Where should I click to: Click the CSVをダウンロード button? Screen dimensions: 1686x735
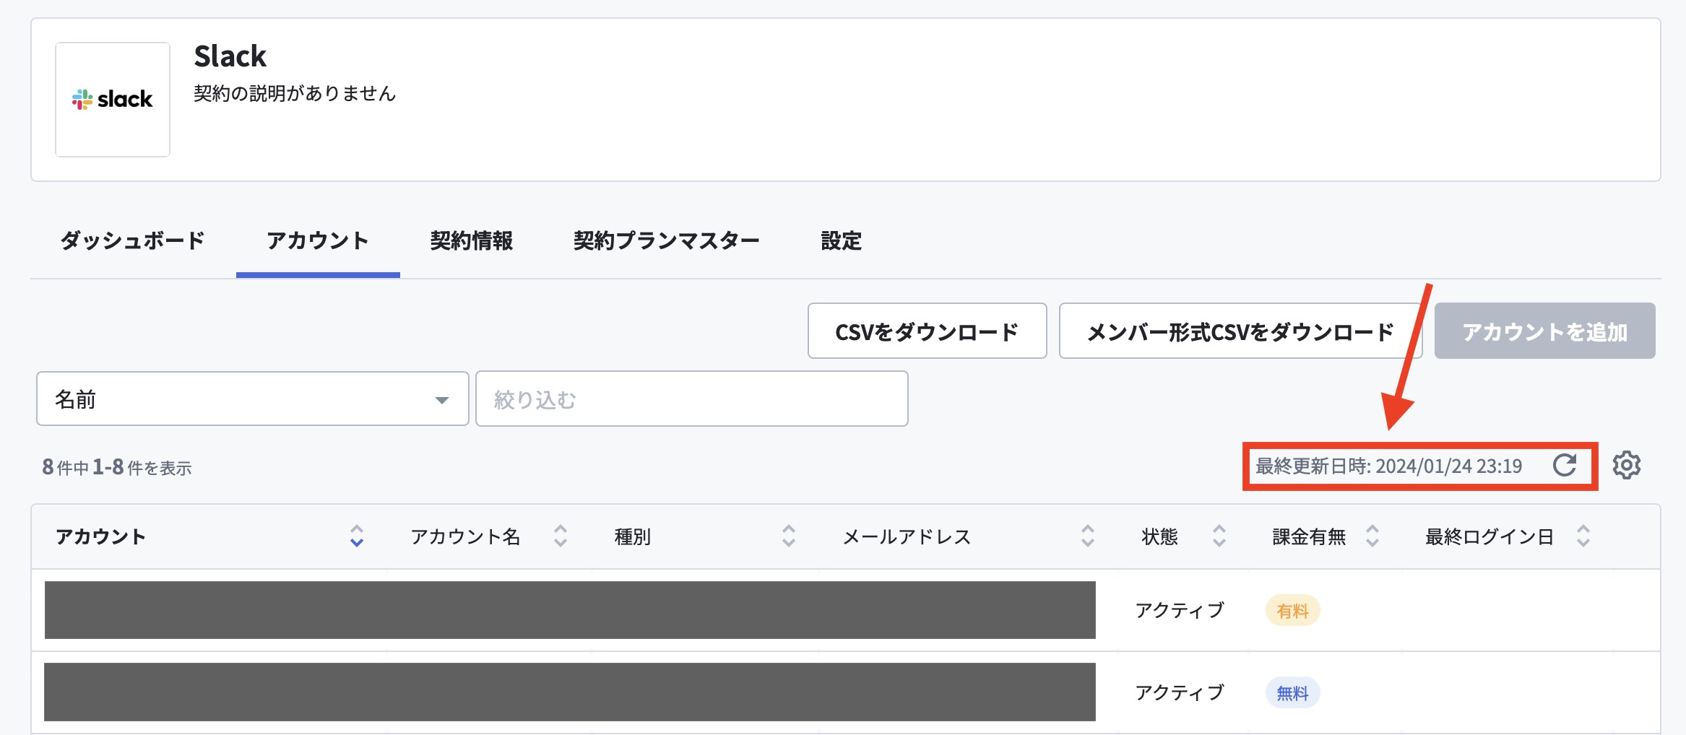928,331
